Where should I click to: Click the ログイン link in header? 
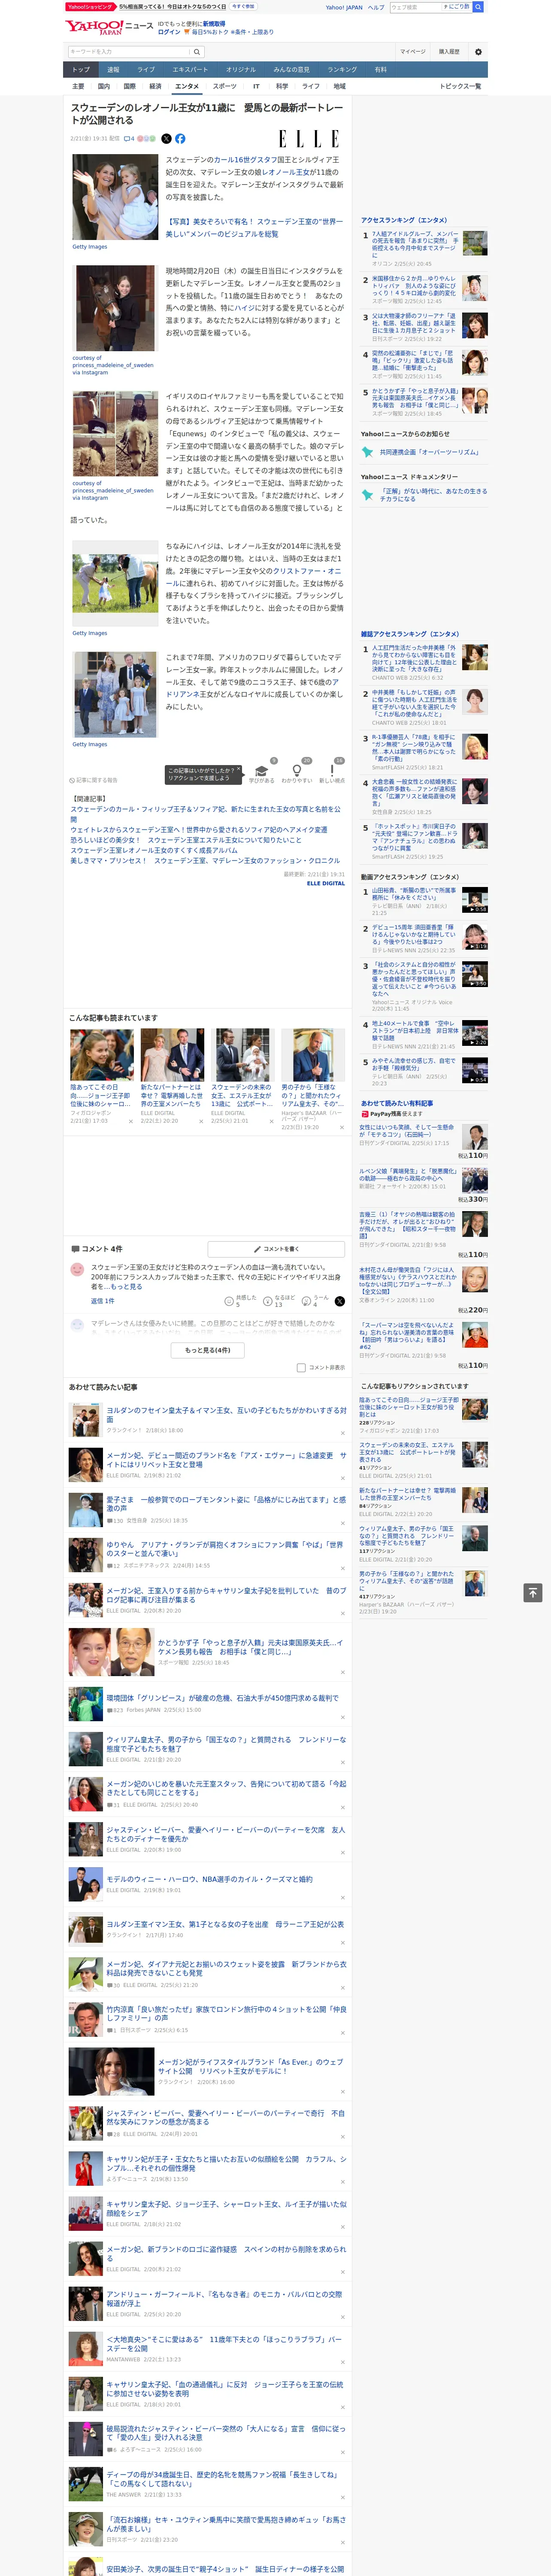click(169, 32)
